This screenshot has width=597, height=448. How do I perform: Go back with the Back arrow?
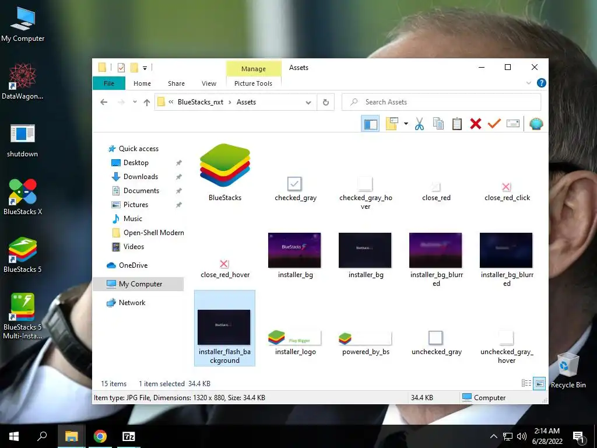coord(104,102)
